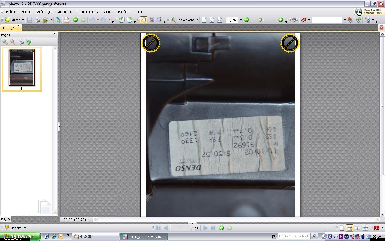385x241 pixels.
Task: Click the Save diskette icon
Action: pos(30,20)
